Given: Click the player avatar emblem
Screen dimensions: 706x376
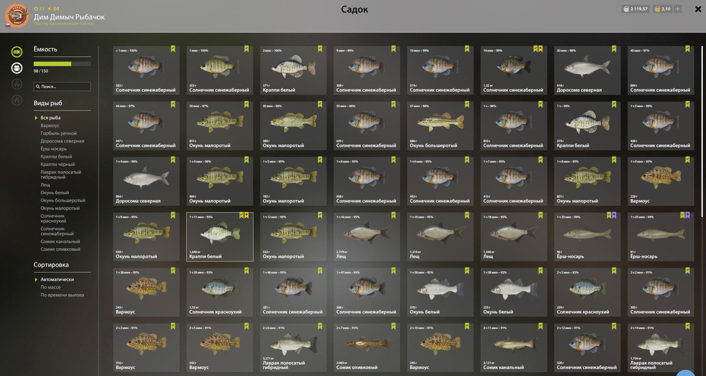Looking at the screenshot, I should click(x=17, y=15).
